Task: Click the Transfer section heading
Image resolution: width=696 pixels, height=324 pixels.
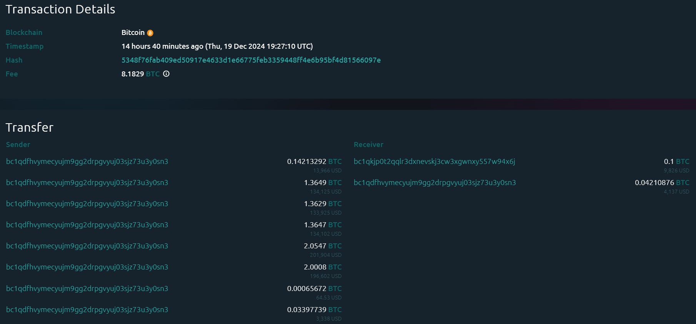Action: coord(30,127)
